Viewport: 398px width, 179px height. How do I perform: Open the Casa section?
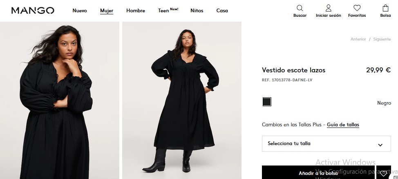[222, 11]
